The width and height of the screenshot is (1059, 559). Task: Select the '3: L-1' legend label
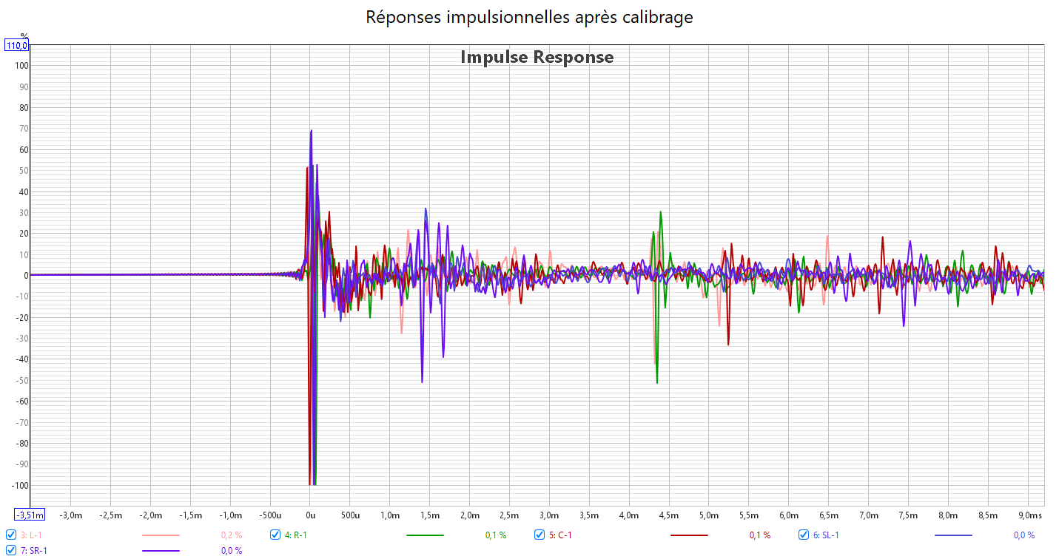click(31, 535)
